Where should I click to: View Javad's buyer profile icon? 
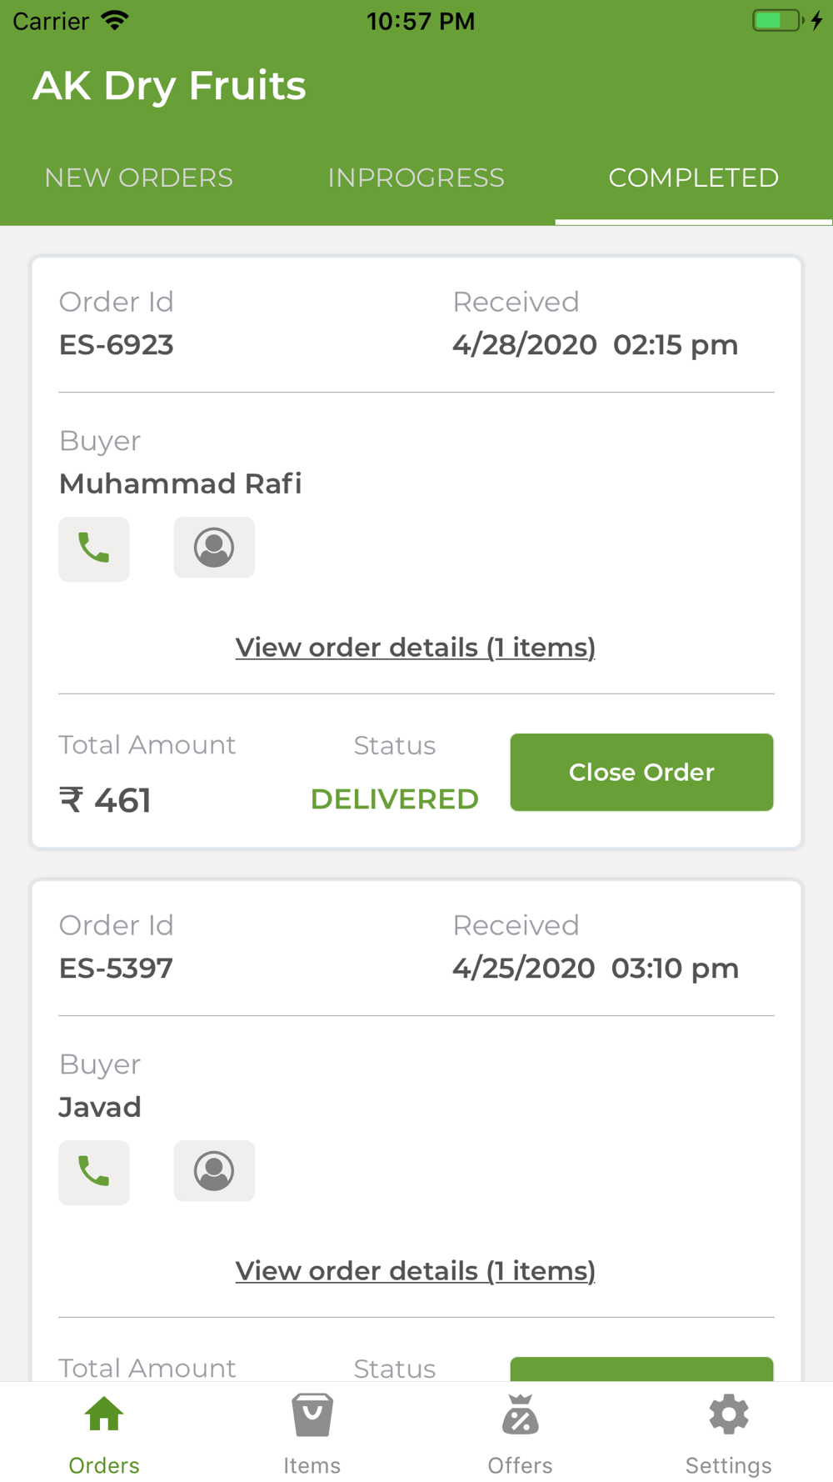point(214,1171)
